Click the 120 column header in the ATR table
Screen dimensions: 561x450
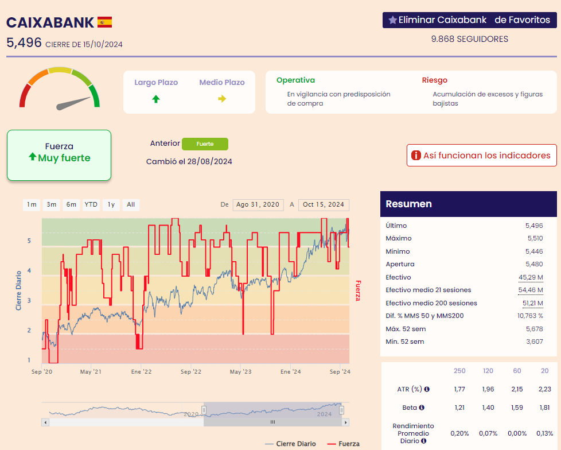[x=488, y=371]
